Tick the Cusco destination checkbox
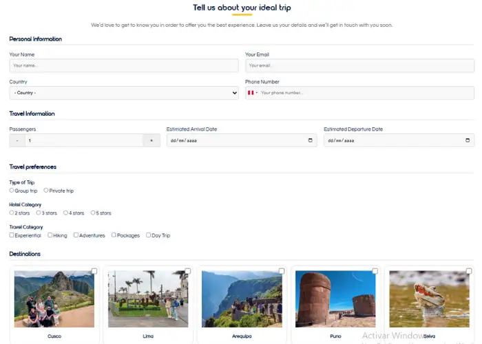The height and width of the screenshot is (344, 482). [94, 271]
